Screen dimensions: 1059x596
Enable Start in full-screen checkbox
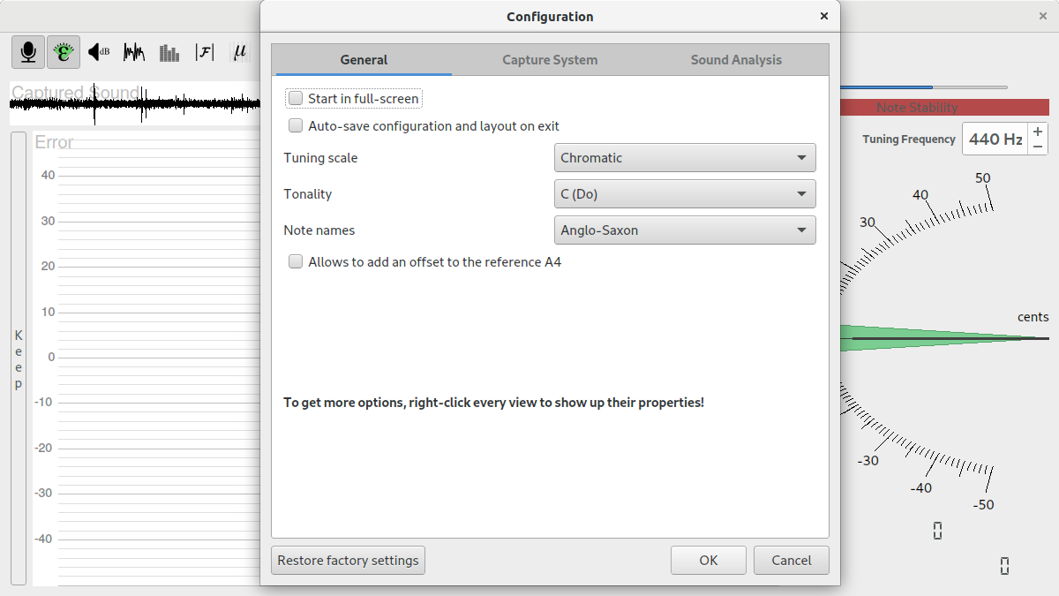point(296,99)
